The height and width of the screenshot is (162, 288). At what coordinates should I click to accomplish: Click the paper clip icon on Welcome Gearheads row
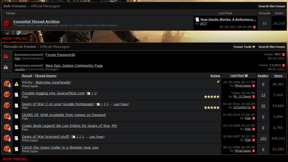(218, 82)
